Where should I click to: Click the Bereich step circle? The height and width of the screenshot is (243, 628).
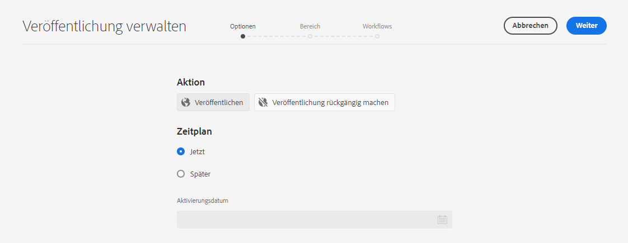(310, 36)
